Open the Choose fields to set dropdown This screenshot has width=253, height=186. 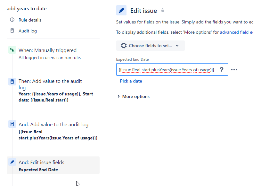pyautogui.click(x=151, y=46)
